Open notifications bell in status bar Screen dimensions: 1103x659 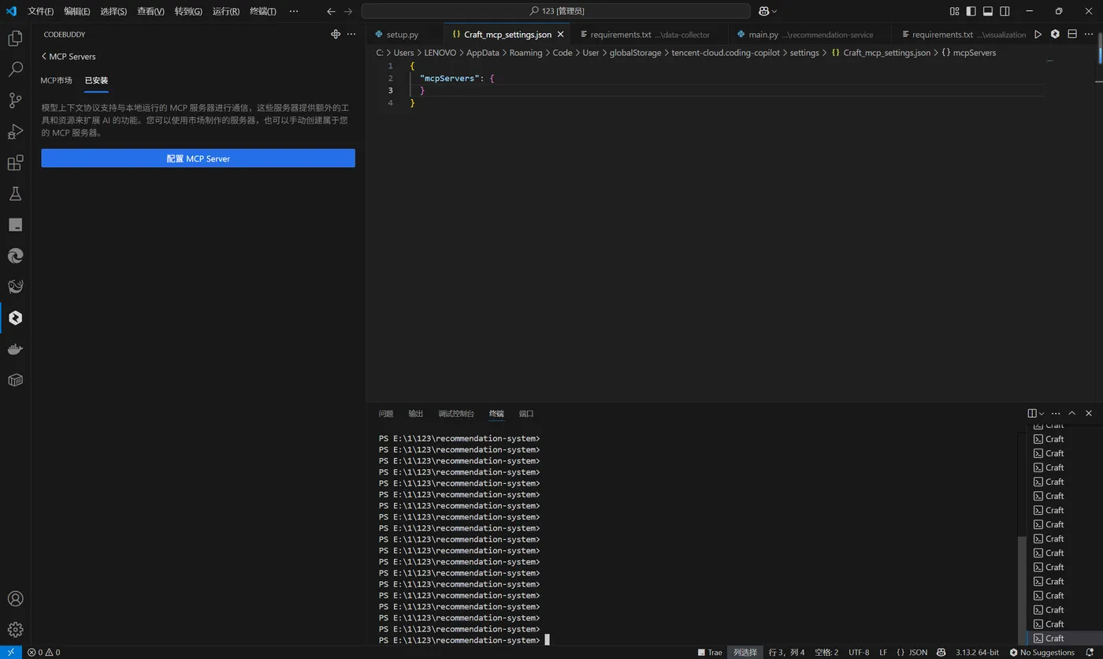(x=1091, y=652)
